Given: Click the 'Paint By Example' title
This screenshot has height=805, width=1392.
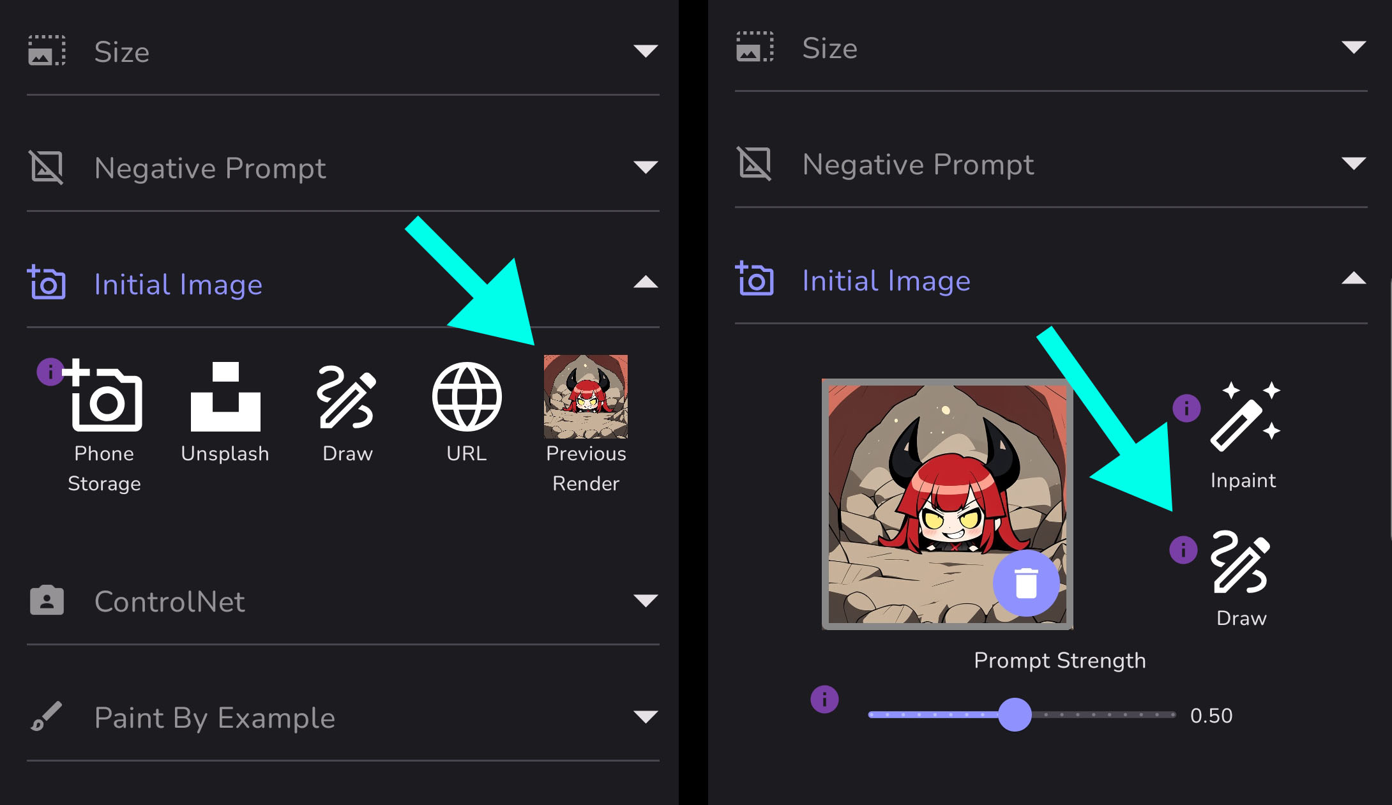Looking at the screenshot, I should 215,718.
